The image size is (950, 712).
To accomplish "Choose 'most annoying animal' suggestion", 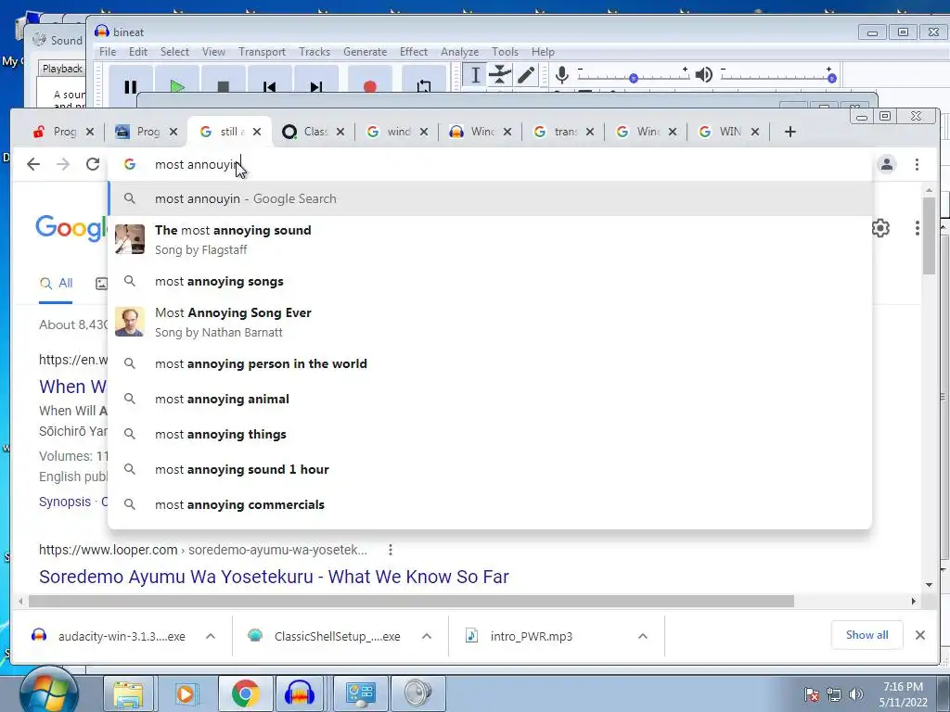I will coord(490,399).
